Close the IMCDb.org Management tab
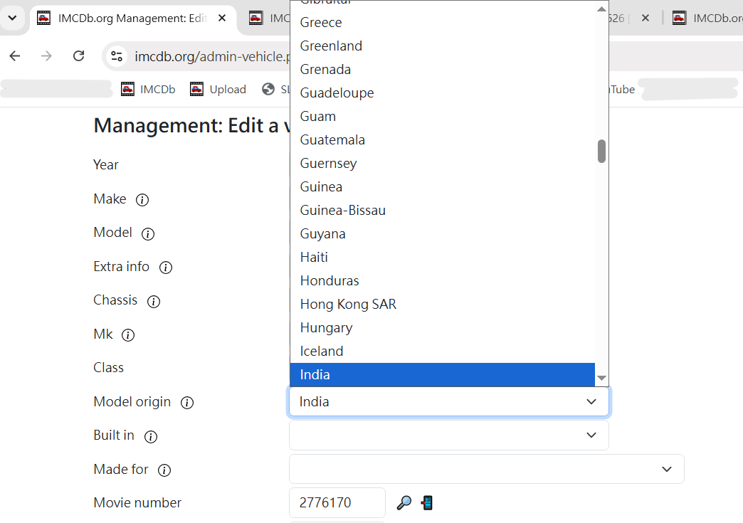Viewport: 743px width, 523px height. pyautogui.click(x=222, y=18)
